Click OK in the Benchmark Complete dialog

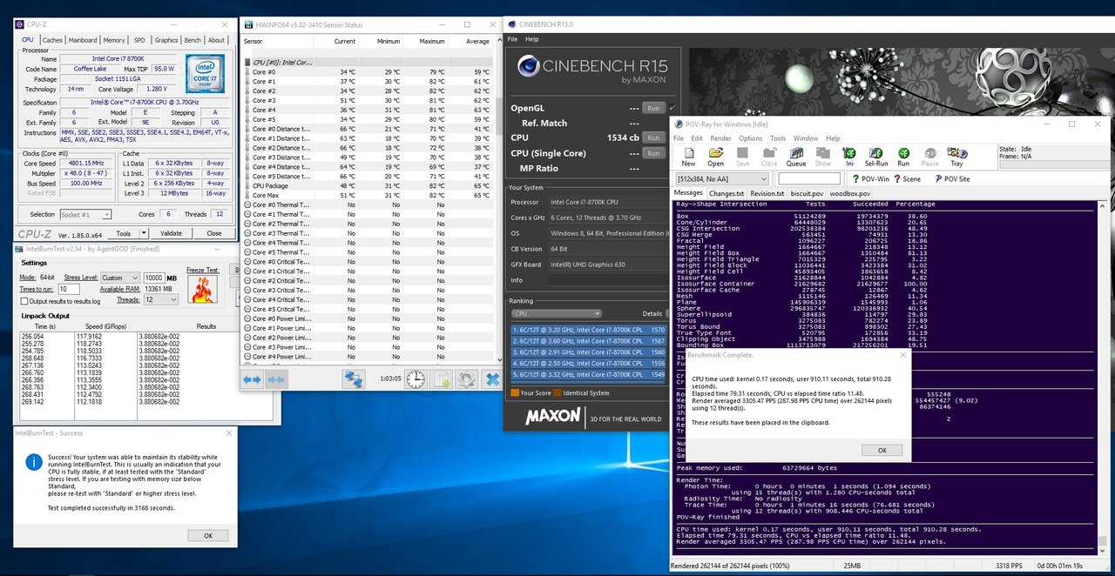point(882,450)
